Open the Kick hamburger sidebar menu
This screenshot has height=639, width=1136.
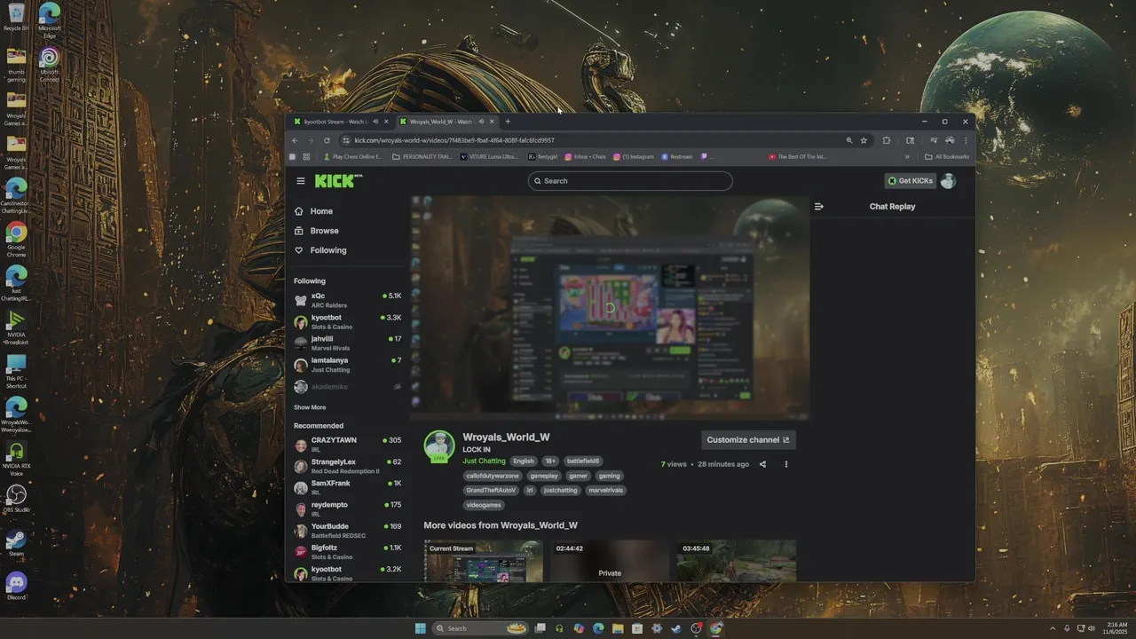[x=301, y=181]
